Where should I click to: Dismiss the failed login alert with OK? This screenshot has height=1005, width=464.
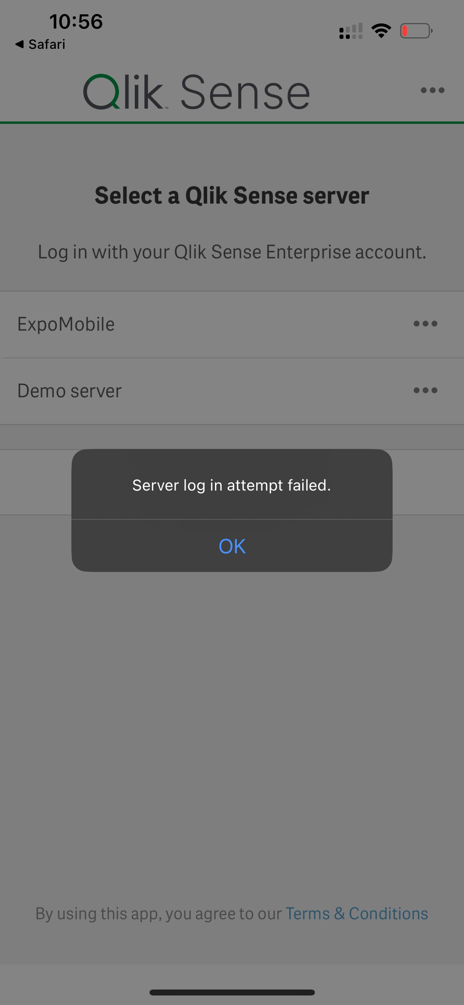(232, 546)
